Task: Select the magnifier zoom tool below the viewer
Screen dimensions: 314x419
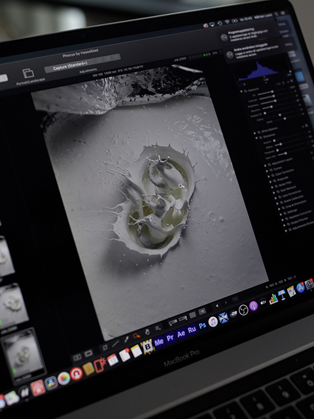Action: (137, 336)
